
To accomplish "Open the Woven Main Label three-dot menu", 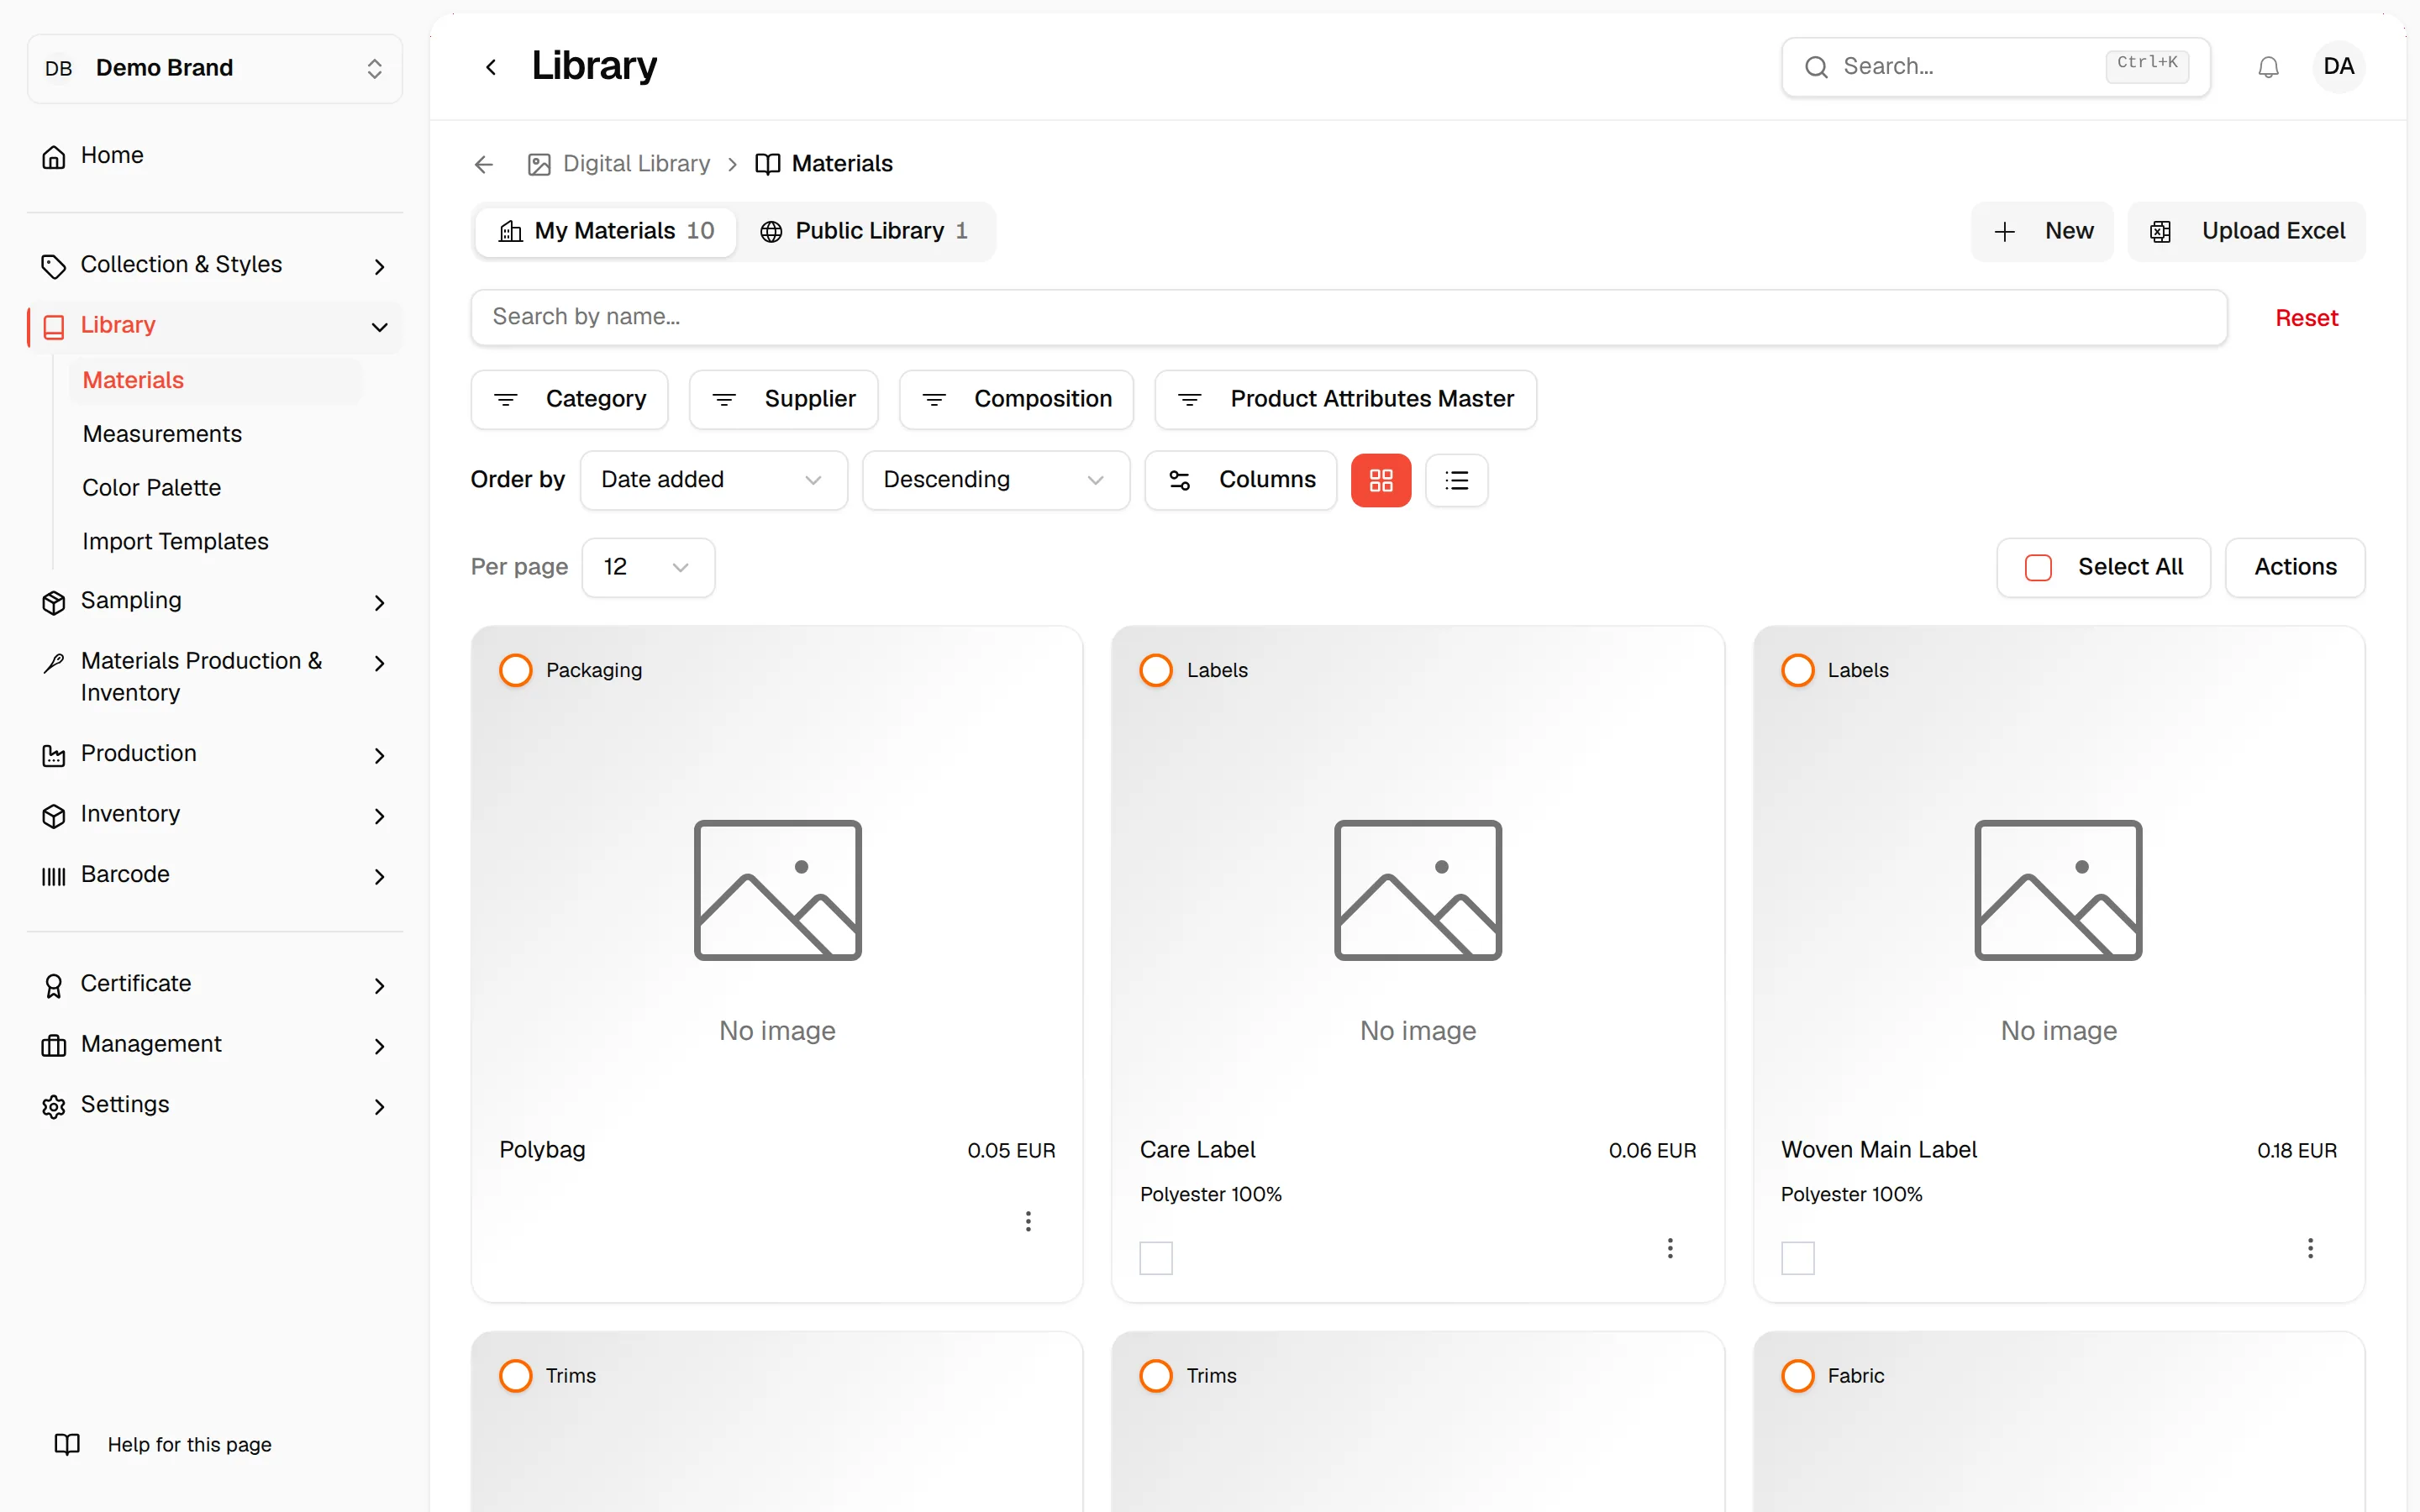I will tap(2310, 1248).
